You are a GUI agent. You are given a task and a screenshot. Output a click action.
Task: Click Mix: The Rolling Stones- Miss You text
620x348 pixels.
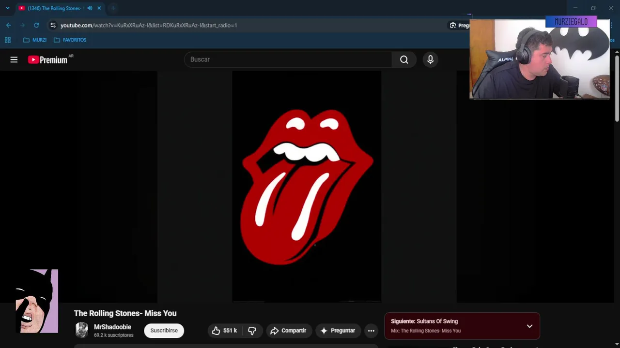426,331
